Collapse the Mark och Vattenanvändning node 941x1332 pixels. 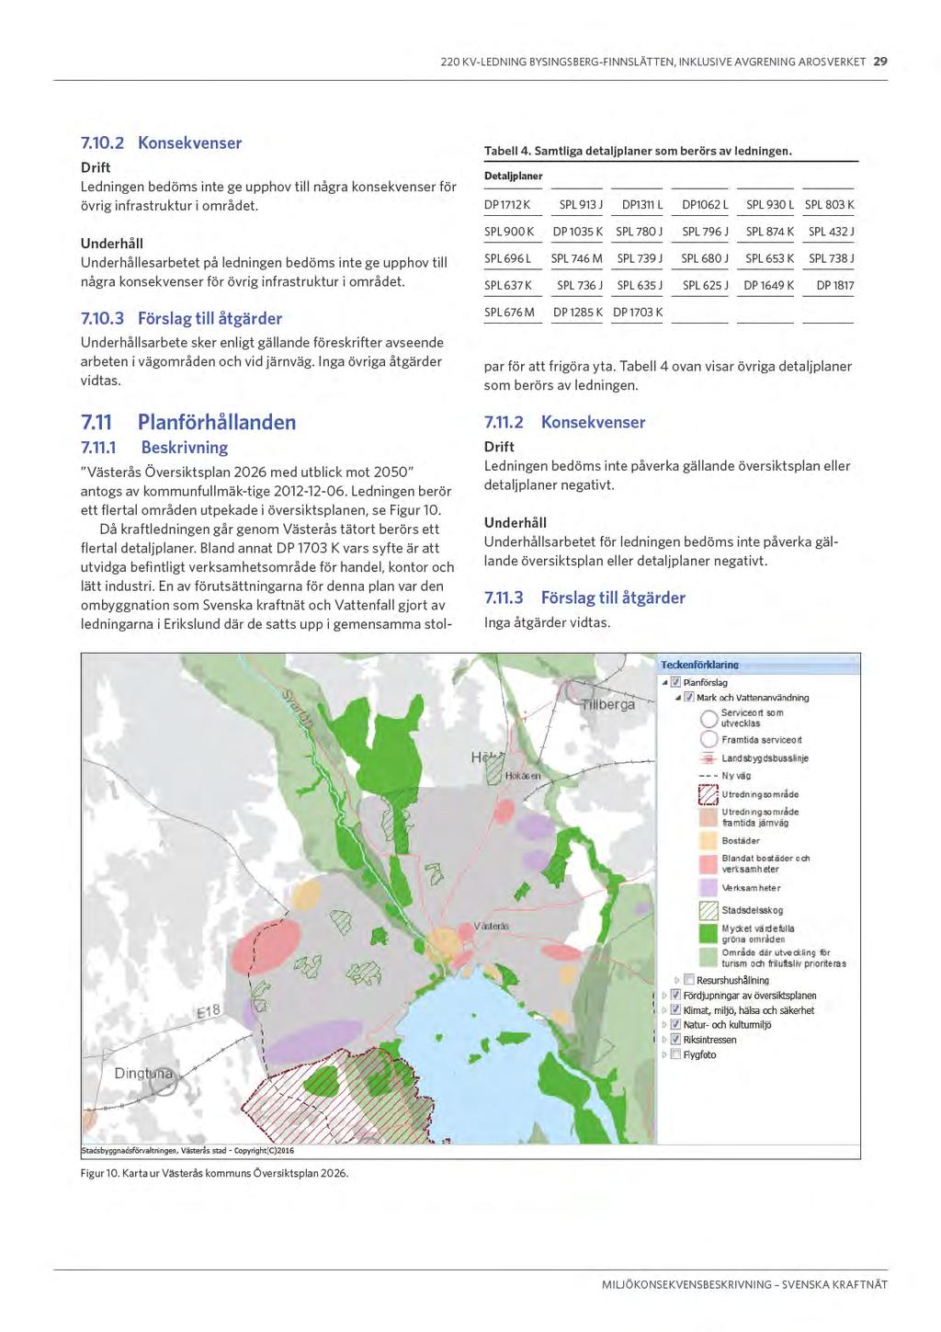point(678,698)
